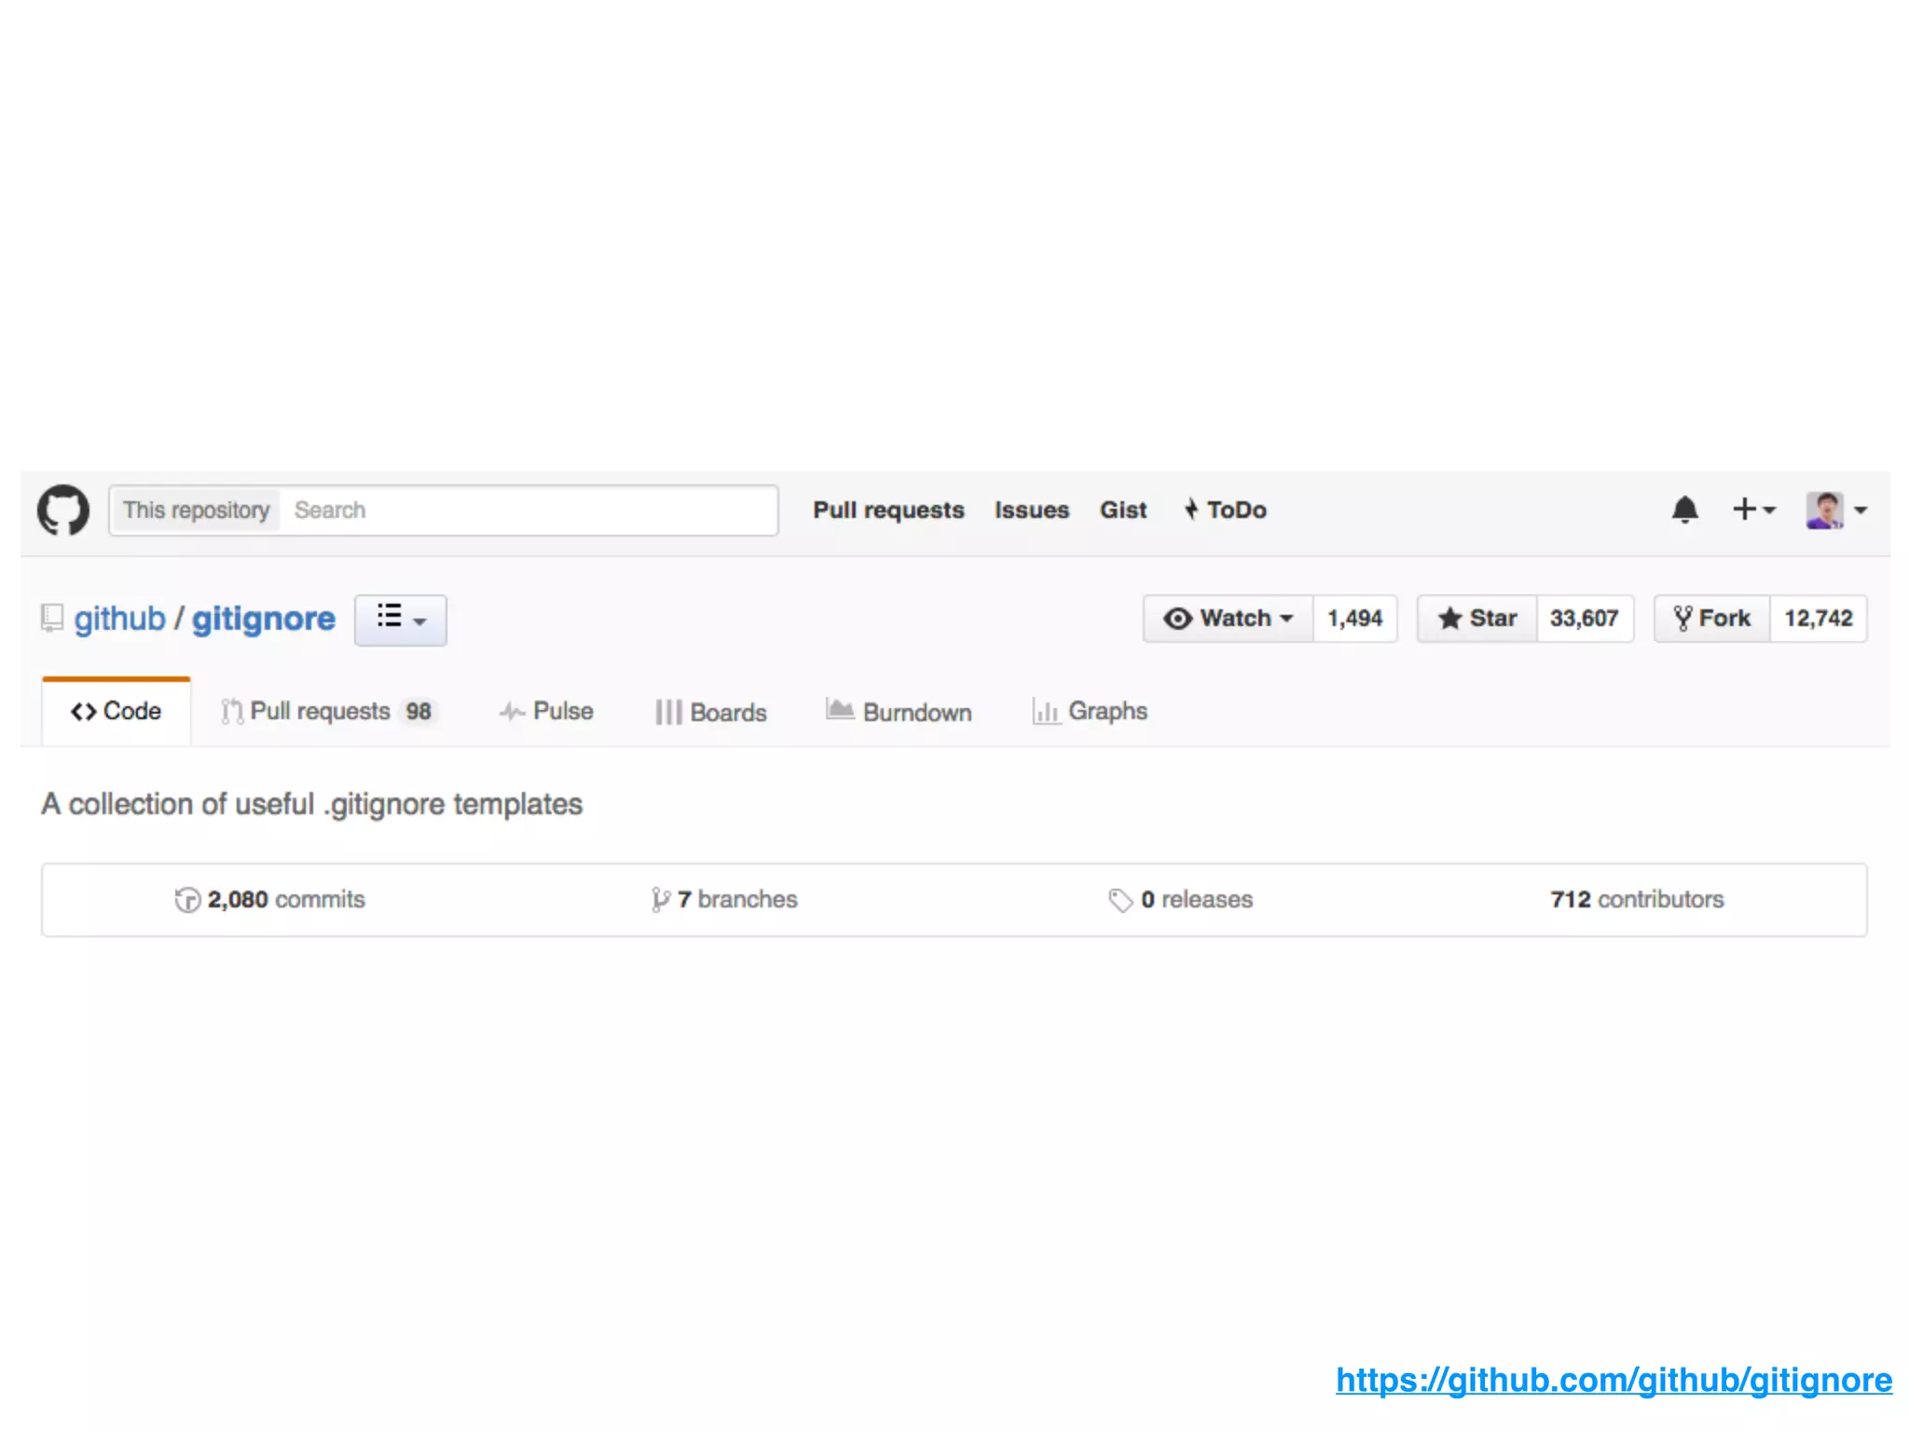1909x1431 pixels.
Task: Open the list dropdown beside gitignore
Action: pyautogui.click(x=401, y=620)
